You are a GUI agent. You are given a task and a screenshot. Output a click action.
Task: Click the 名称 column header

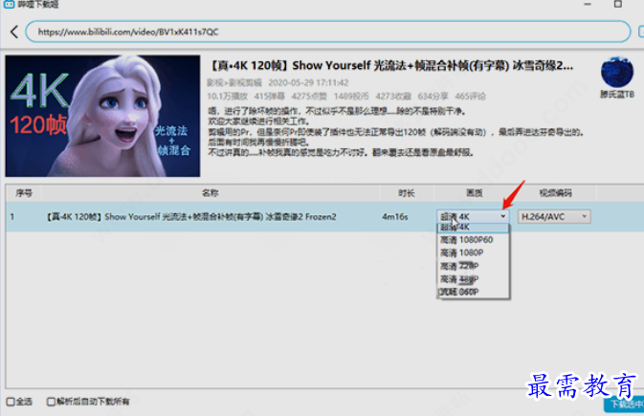(211, 193)
